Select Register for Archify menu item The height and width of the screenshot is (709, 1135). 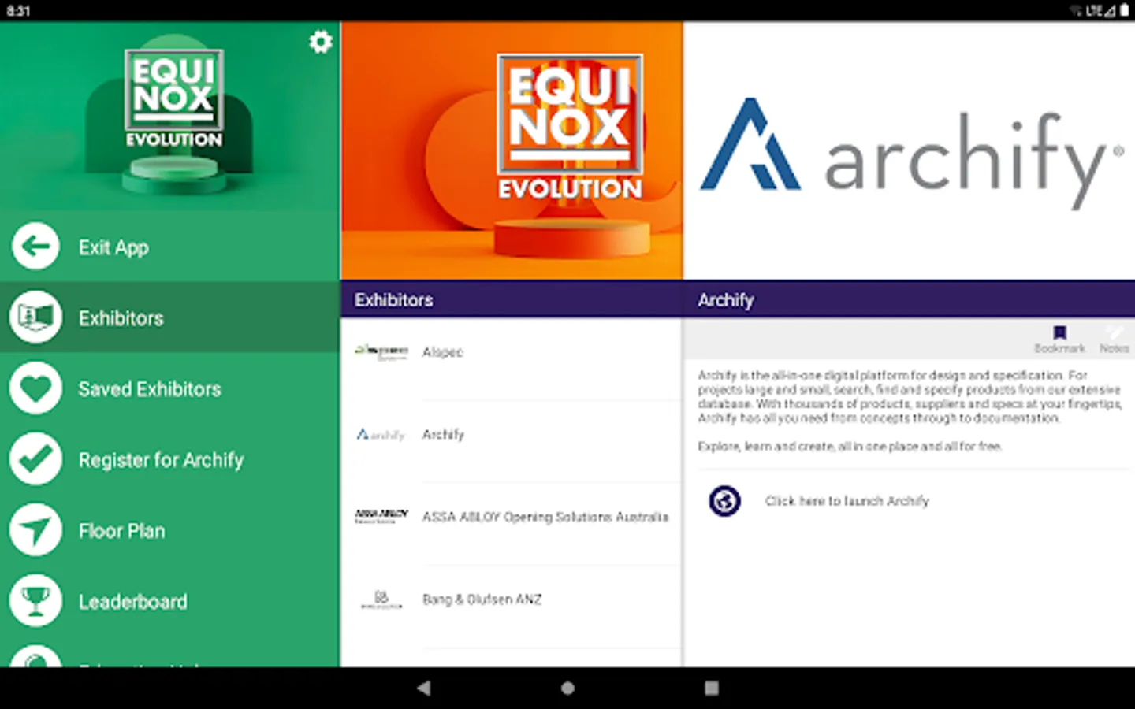coord(169,459)
